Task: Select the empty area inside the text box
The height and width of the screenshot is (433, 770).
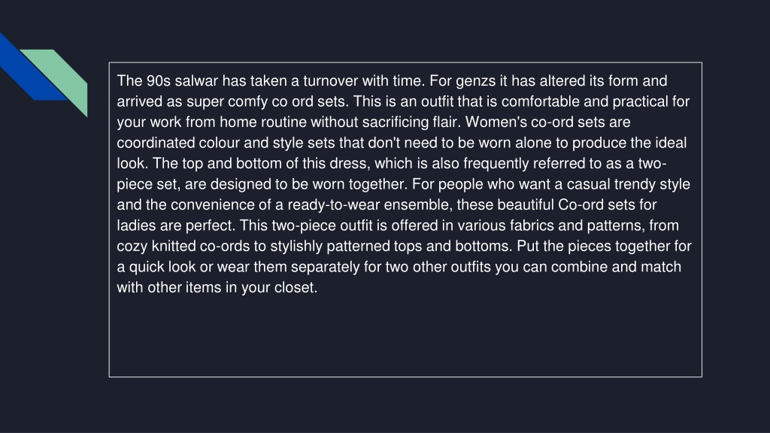Action: pos(405,336)
